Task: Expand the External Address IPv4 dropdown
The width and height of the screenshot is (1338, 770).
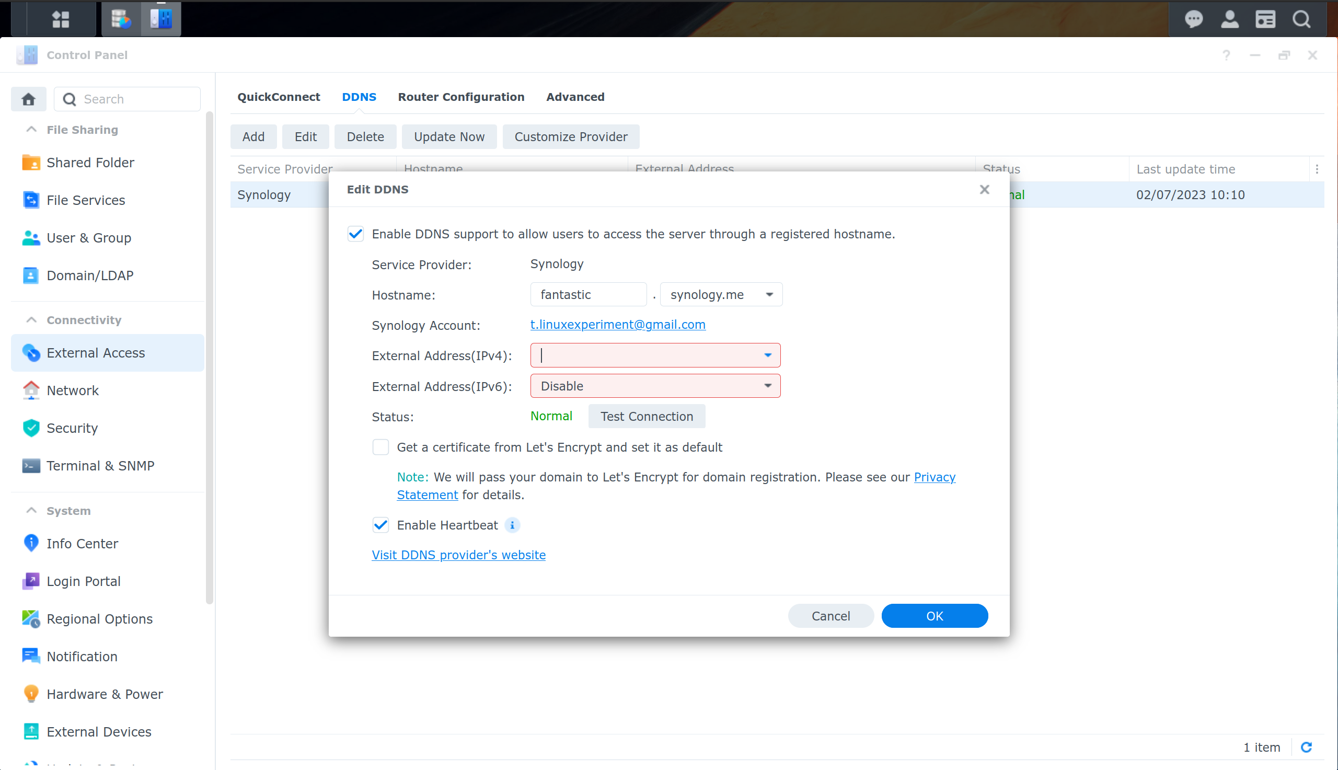Action: pos(768,355)
